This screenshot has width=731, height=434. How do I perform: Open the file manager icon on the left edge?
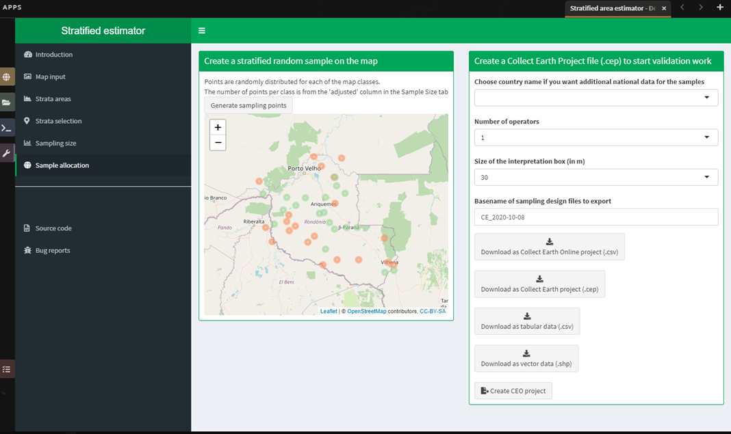click(7, 102)
